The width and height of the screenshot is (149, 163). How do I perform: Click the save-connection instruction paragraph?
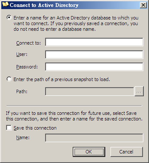coord(74,116)
